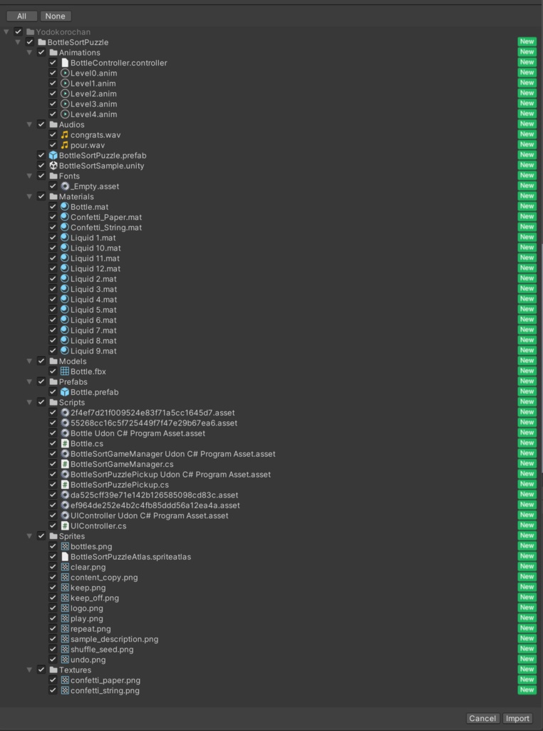Screen dimensions: 543x731
Task: Click the animation clip icon for Level0.anim
Action: click(x=65, y=73)
